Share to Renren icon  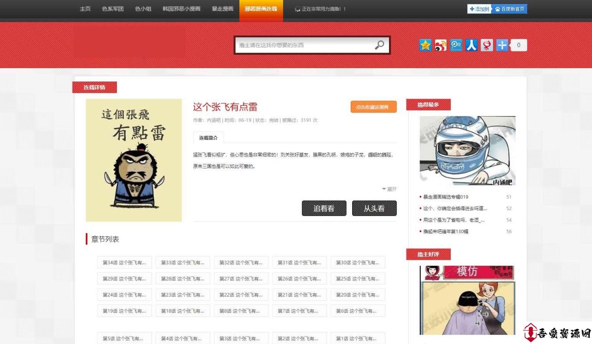471,45
